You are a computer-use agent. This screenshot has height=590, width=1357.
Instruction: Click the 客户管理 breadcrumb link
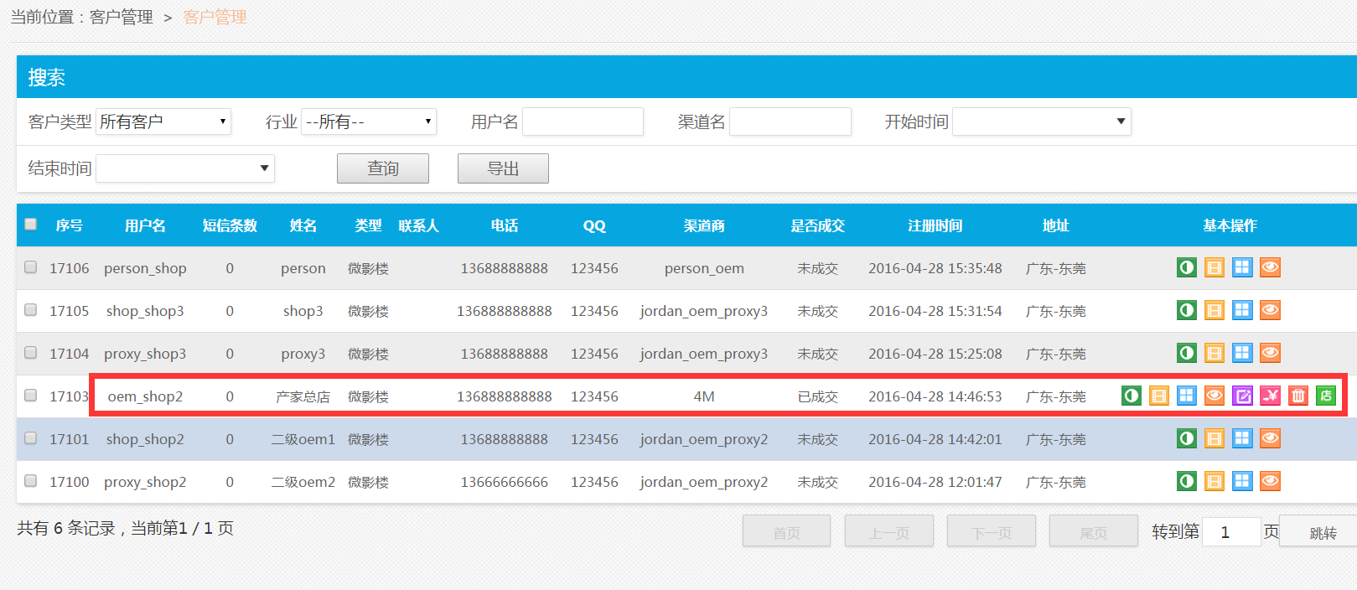coord(121,17)
